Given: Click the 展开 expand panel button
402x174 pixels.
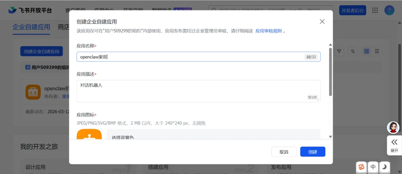Looking at the screenshot, I should [x=394, y=145].
